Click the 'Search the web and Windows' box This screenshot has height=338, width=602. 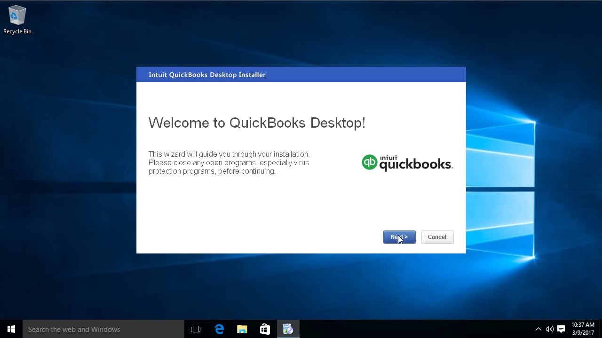point(103,329)
